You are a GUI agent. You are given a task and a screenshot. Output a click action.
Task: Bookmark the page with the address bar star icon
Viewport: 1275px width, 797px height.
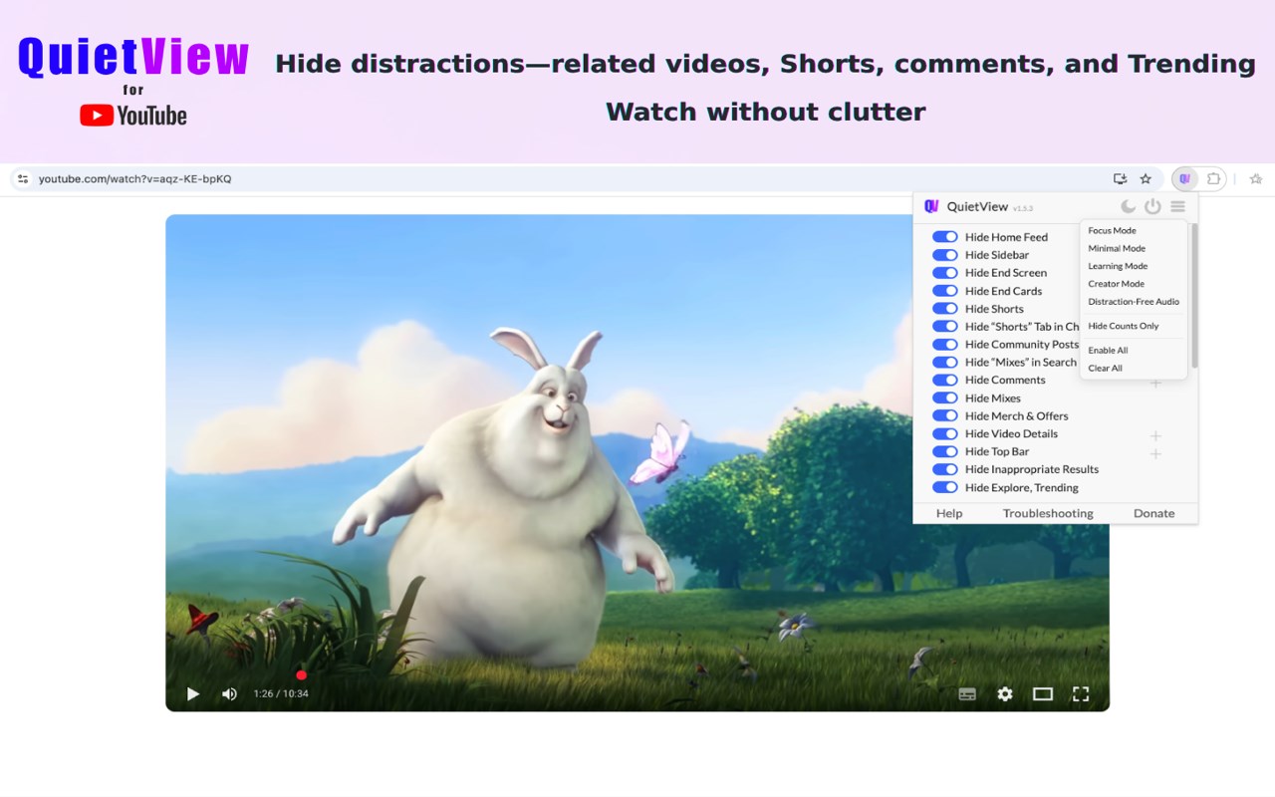tap(1146, 179)
